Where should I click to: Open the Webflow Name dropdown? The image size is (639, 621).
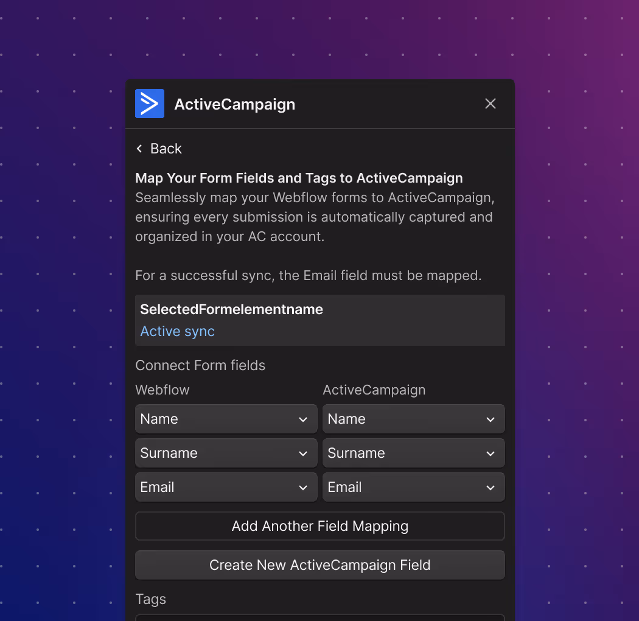(226, 419)
